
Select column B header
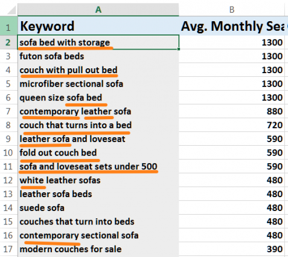(232, 10)
